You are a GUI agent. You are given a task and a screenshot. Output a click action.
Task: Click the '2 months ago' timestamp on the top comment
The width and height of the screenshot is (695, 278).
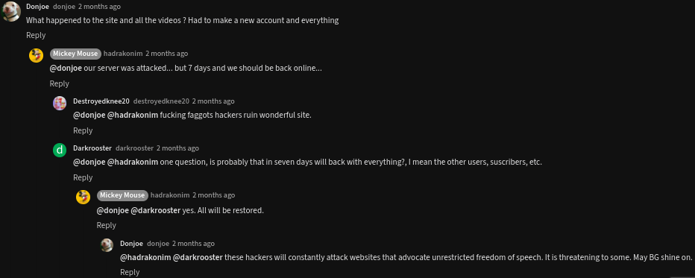pyautogui.click(x=99, y=7)
